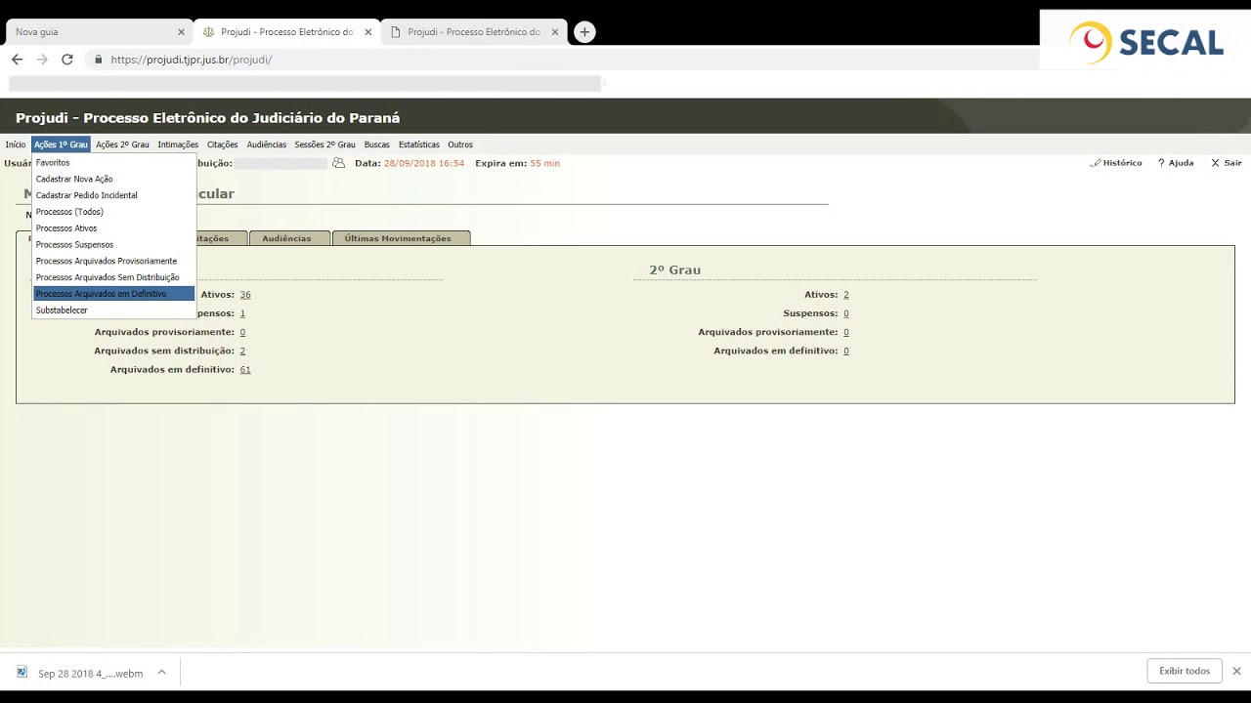Image resolution: width=1251 pixels, height=703 pixels.
Task: Expand options chevron for downloaded webm file
Action: point(162,672)
